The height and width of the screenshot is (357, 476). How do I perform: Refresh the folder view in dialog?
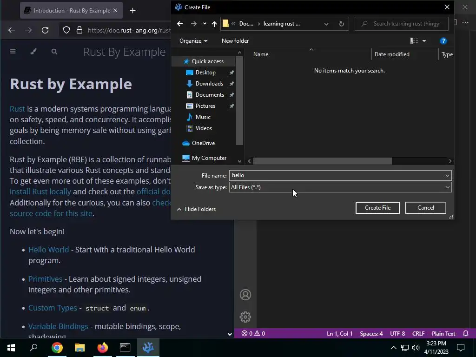[342, 24]
